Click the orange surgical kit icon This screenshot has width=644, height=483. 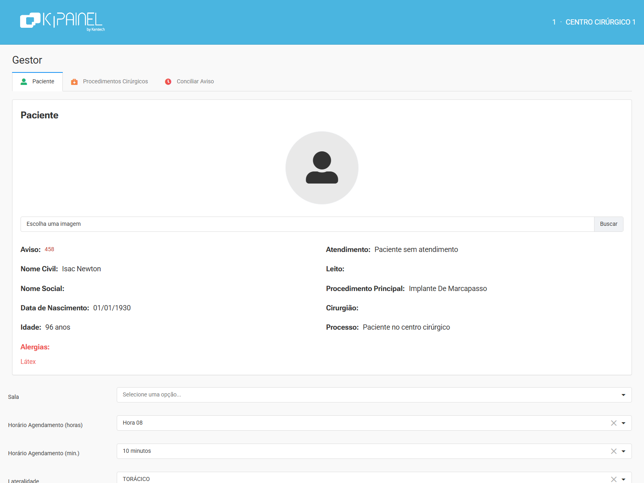(x=74, y=82)
